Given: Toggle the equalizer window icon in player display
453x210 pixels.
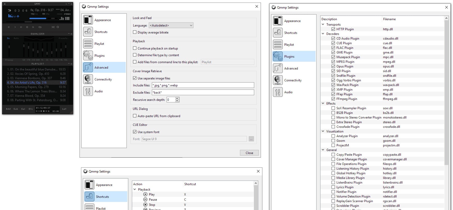Looking at the screenshot, I should pyautogui.click(x=62, y=18).
